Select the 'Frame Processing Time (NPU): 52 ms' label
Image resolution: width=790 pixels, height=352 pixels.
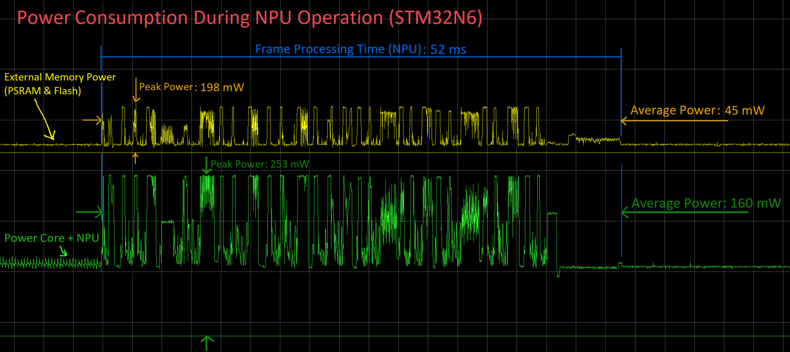point(361,50)
